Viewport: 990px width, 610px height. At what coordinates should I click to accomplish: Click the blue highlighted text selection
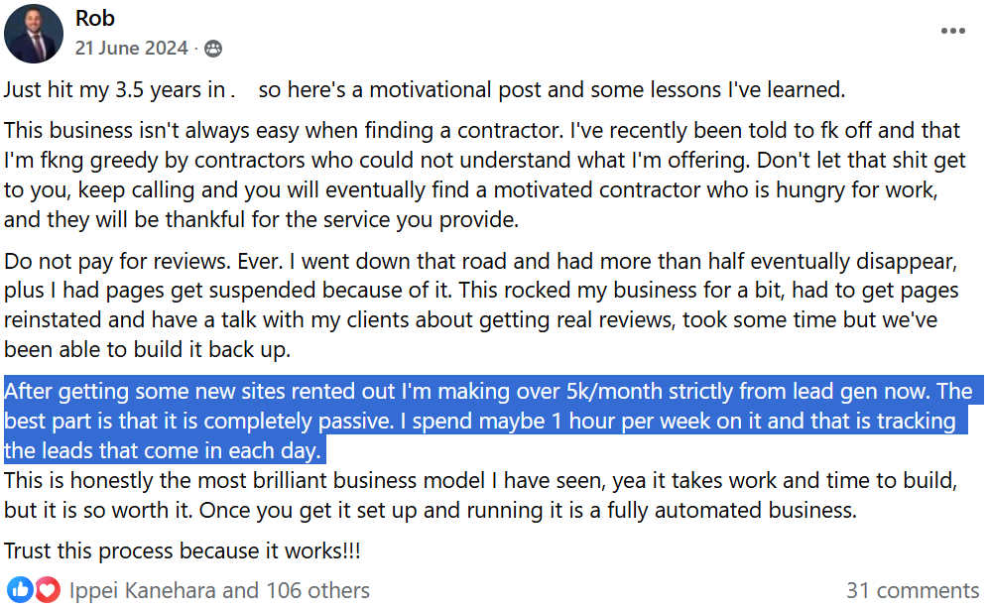[476, 421]
